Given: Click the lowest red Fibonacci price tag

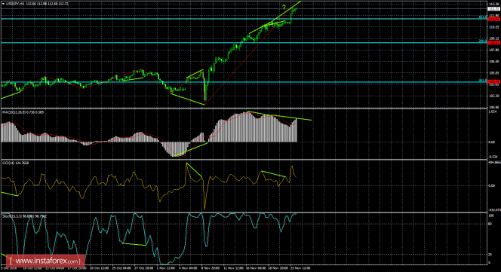Looking at the screenshot, I should click(x=494, y=82).
